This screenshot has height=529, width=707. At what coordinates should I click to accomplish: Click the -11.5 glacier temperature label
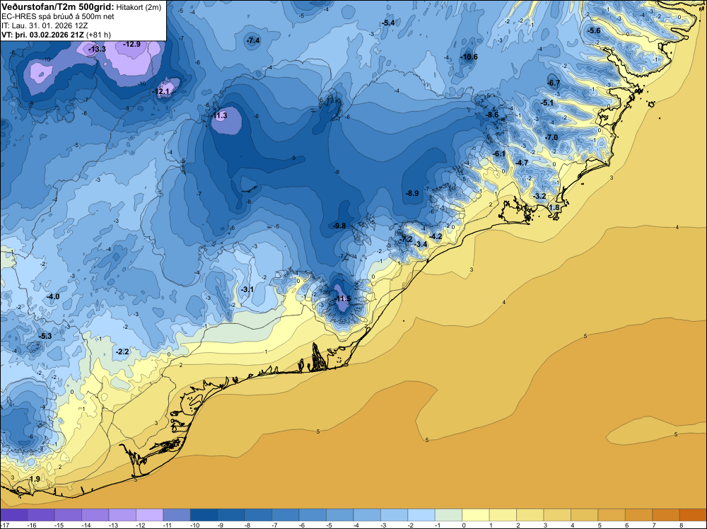point(342,298)
